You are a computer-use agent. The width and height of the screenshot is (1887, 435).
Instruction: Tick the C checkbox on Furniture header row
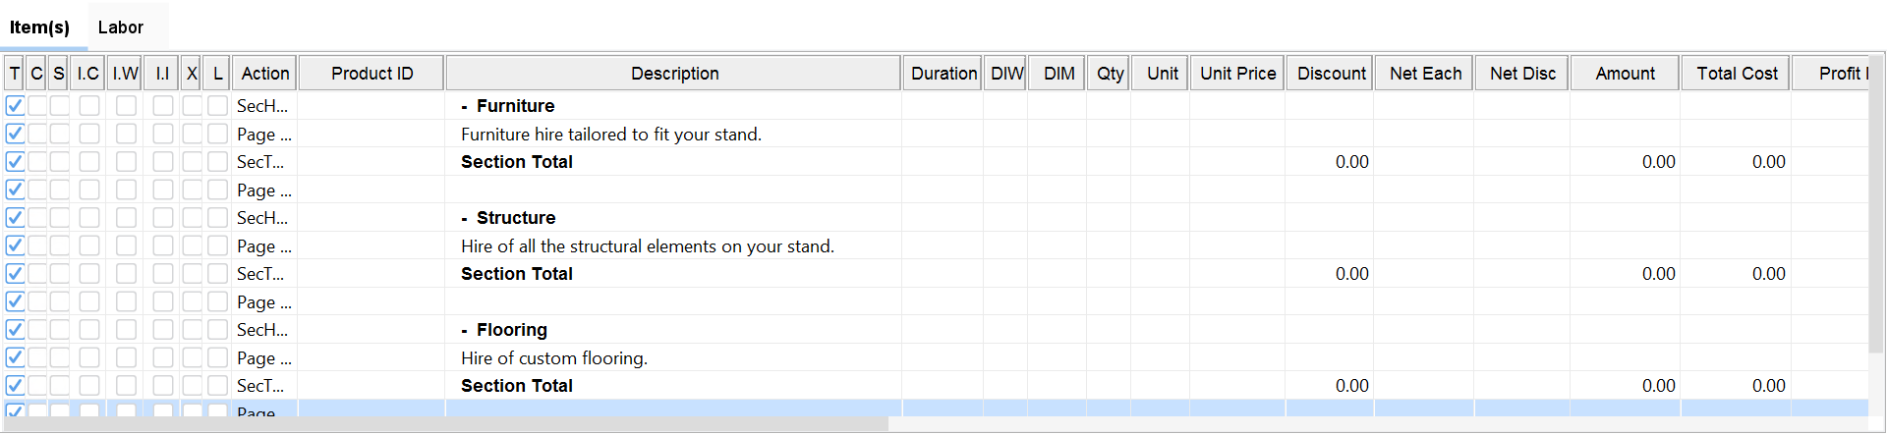click(x=37, y=106)
